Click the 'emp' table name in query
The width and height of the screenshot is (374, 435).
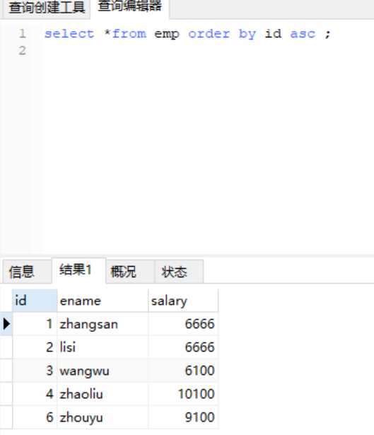[x=167, y=35]
